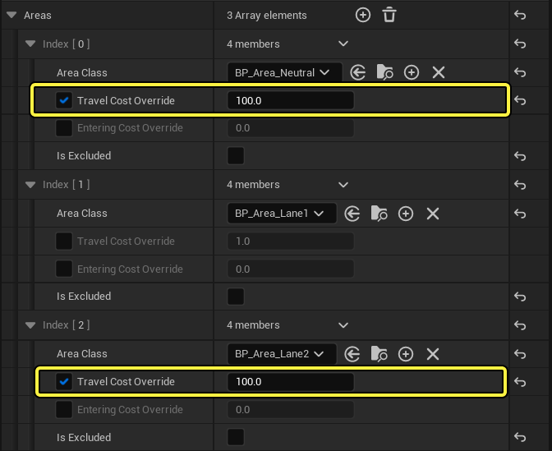This screenshot has height=451, width=552.
Task: Click Index [1] Entering Cost Override field 0.0
Action: click(291, 269)
